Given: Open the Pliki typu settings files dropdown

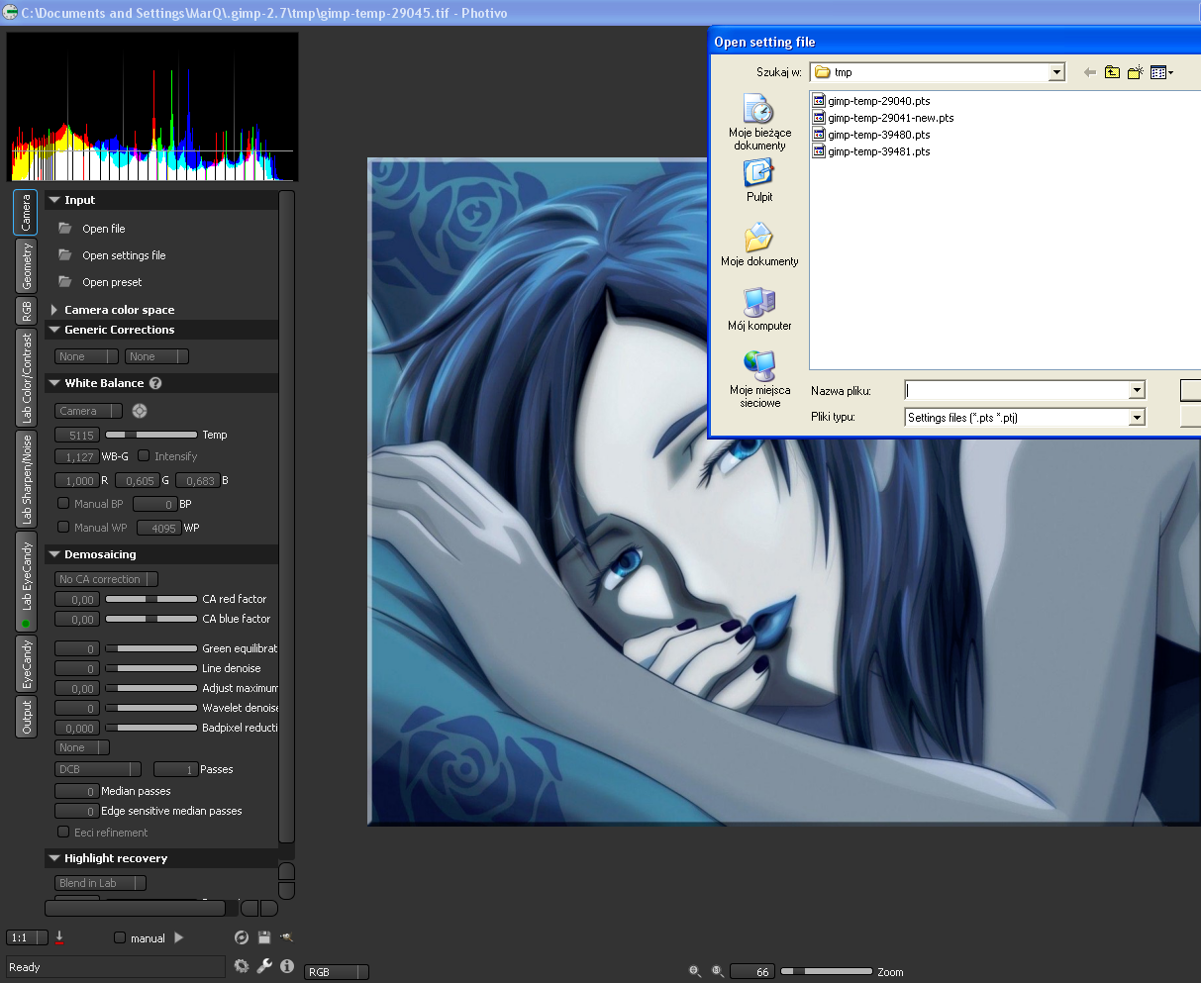Looking at the screenshot, I should coord(1025,418).
